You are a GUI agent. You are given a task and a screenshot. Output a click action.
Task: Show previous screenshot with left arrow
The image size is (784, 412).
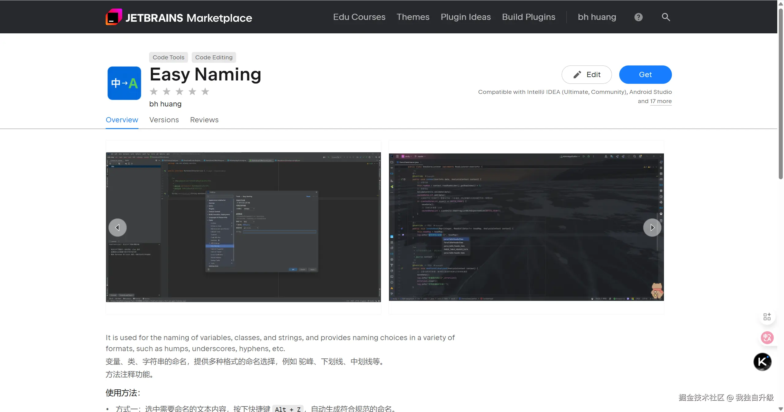[x=117, y=228]
